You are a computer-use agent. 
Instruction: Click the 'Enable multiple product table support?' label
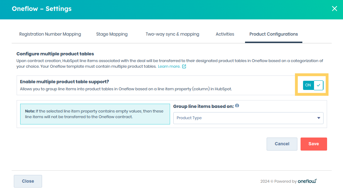click(x=64, y=82)
